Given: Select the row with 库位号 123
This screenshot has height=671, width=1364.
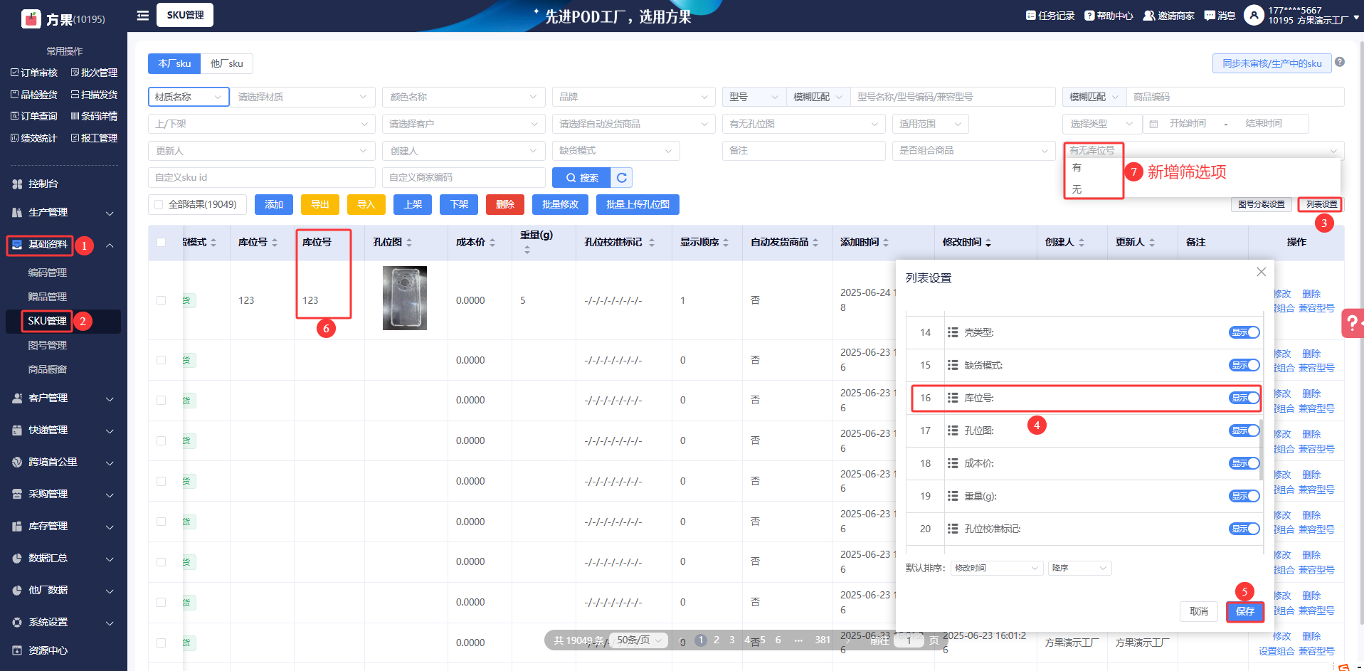Looking at the screenshot, I should coord(161,300).
